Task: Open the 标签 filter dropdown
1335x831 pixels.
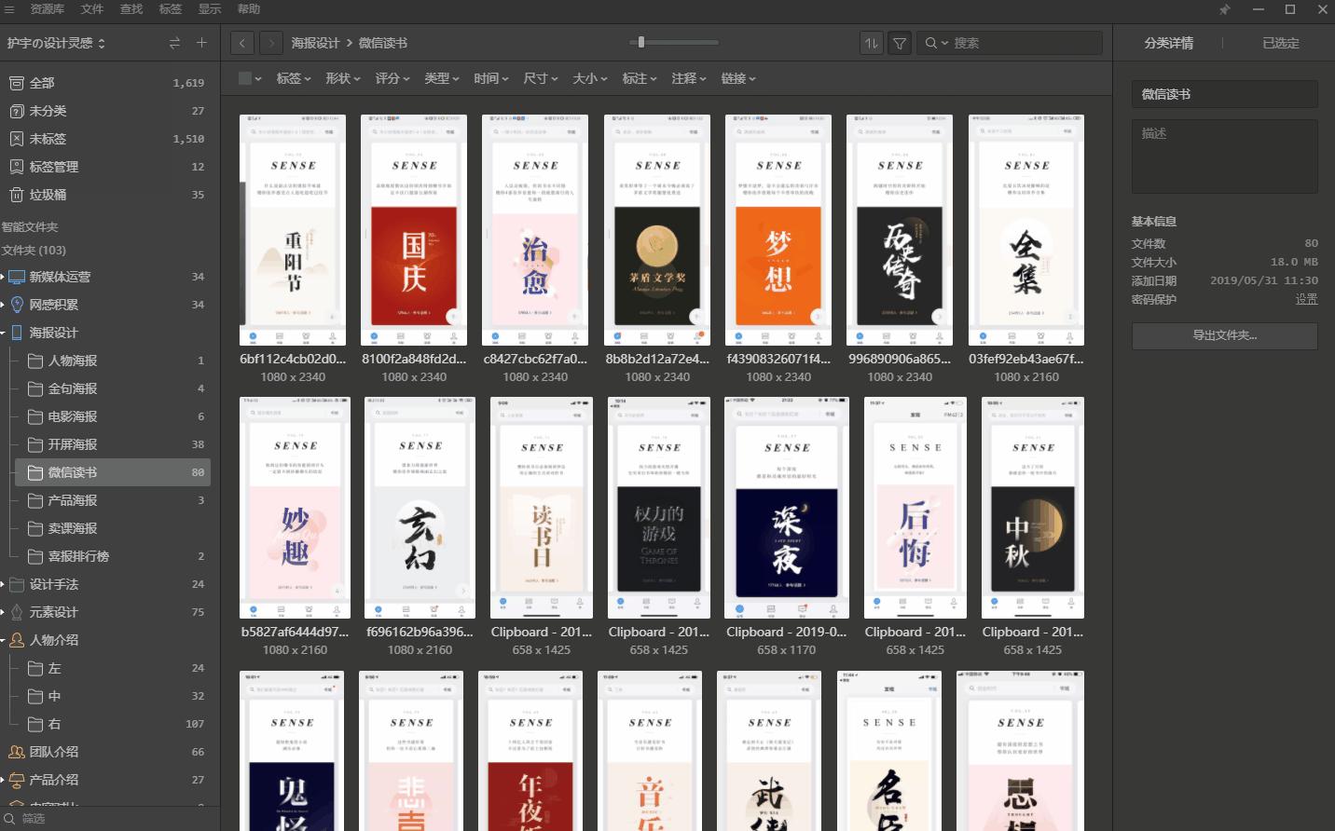Action: pyautogui.click(x=293, y=78)
